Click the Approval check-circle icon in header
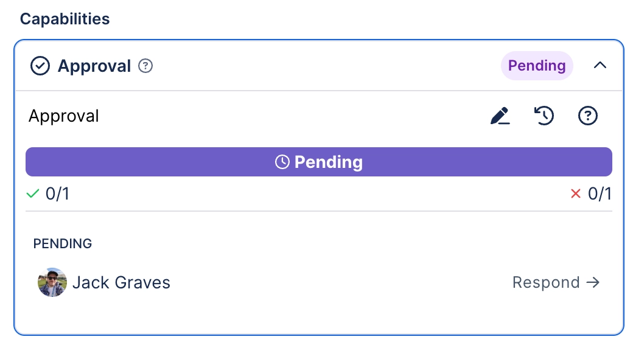This screenshot has height=348, width=633. 40,66
